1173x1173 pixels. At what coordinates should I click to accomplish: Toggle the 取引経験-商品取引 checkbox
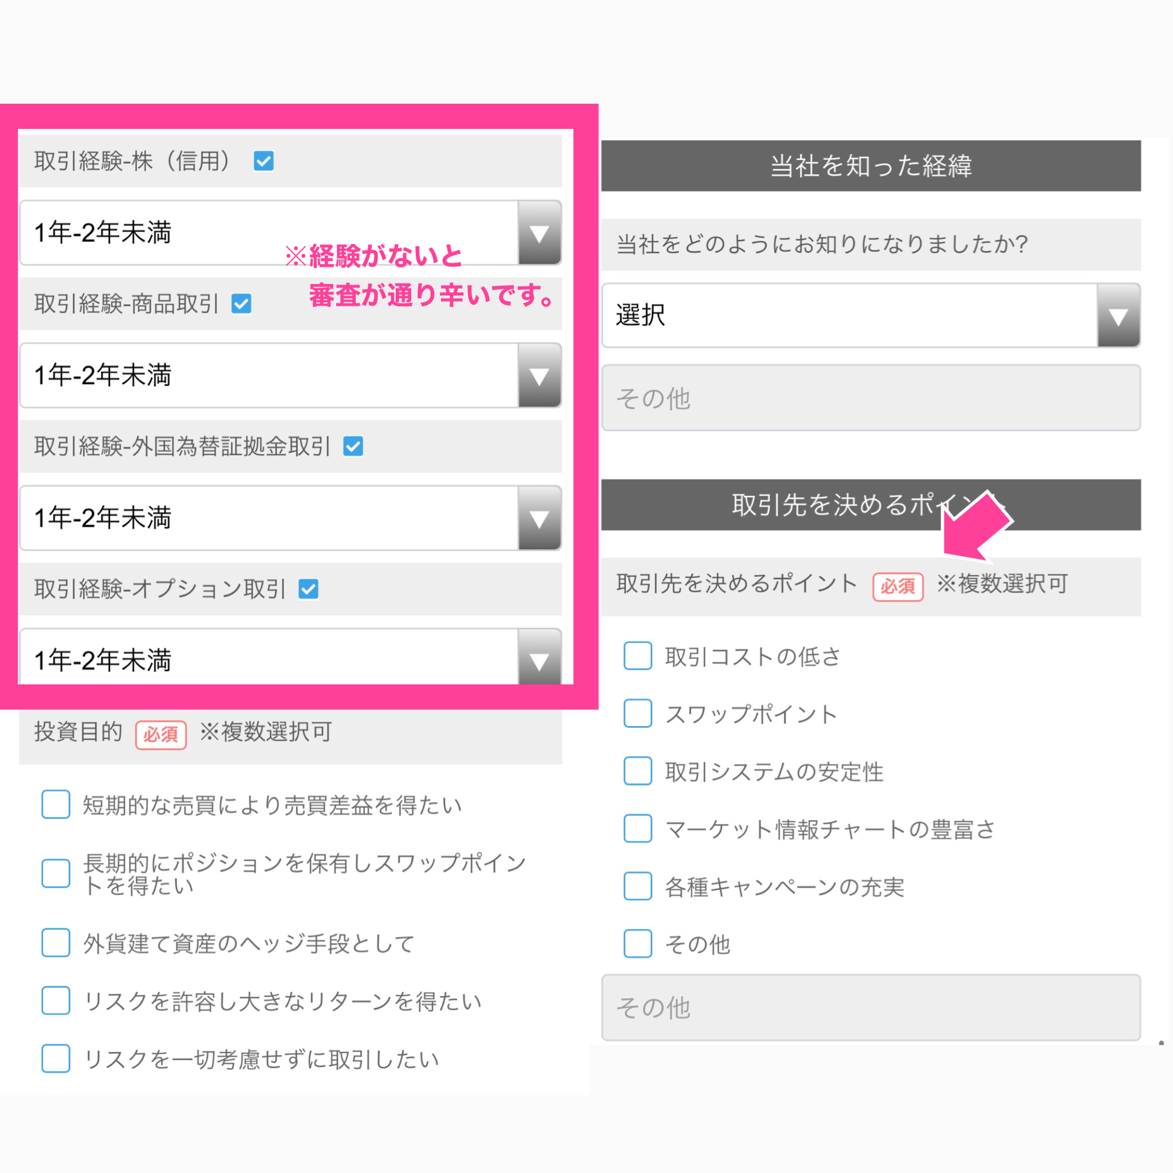click(242, 304)
